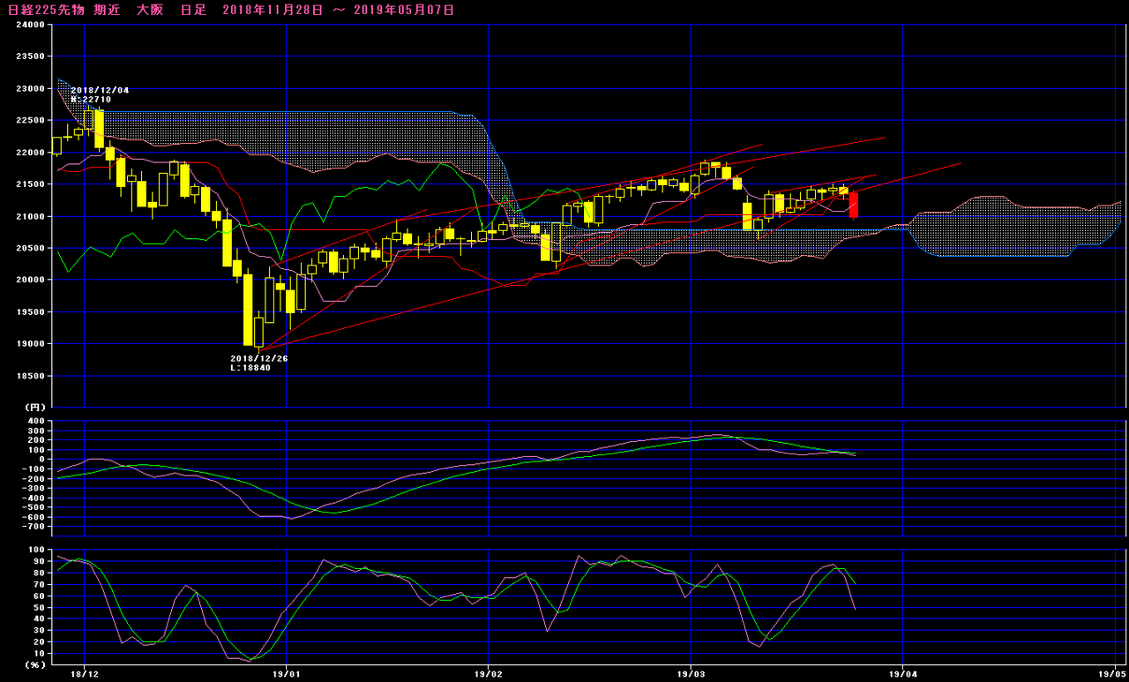Click the 19/03 date axis label

tap(690, 674)
